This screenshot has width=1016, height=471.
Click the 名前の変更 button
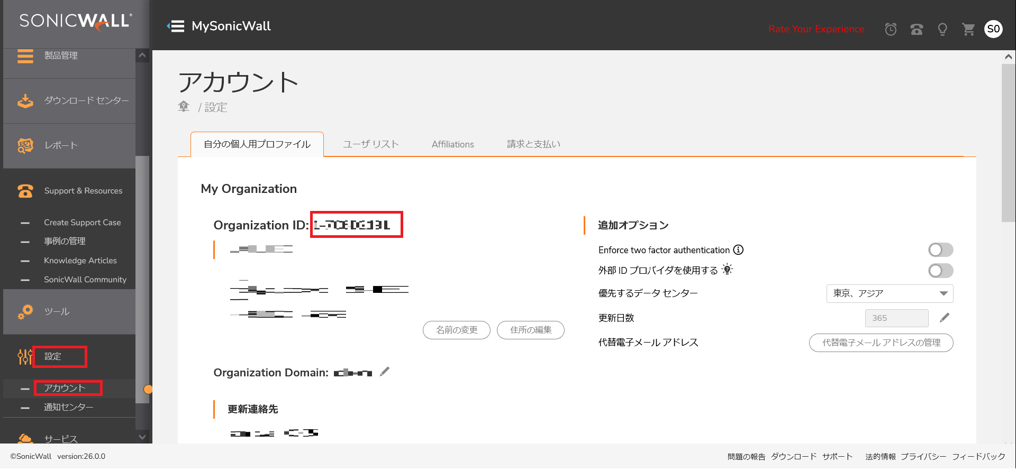tap(457, 330)
